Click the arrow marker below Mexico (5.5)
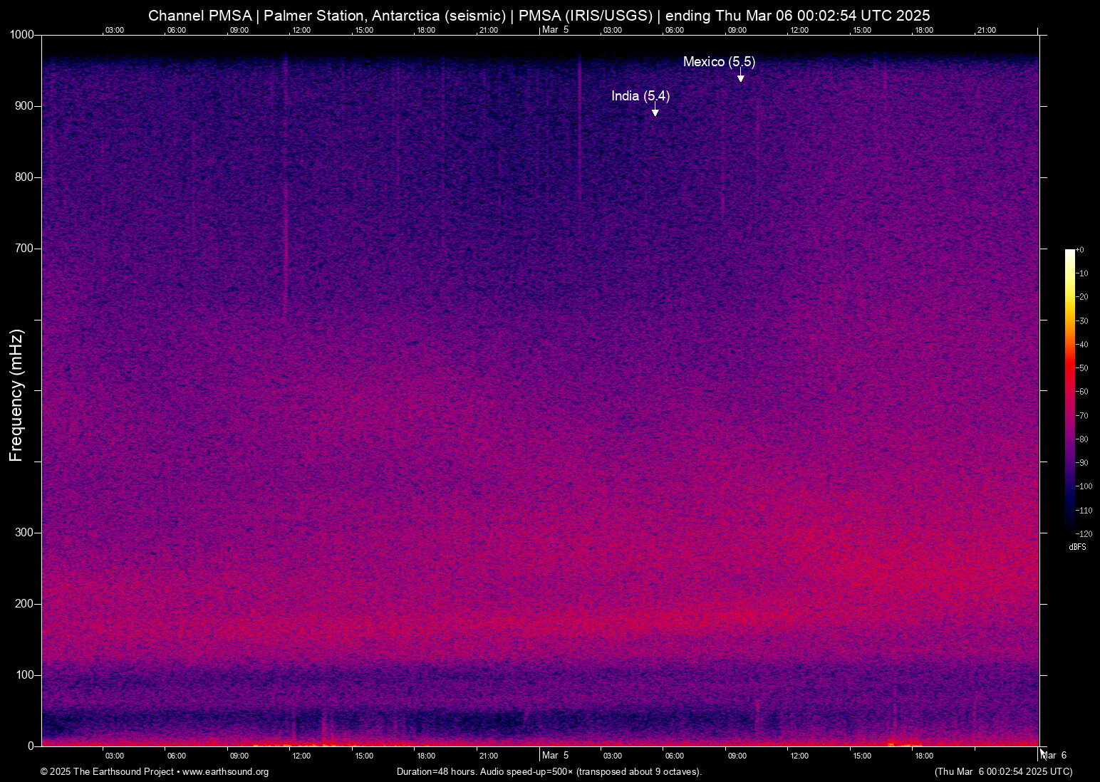The height and width of the screenshot is (782, 1100). [740, 78]
